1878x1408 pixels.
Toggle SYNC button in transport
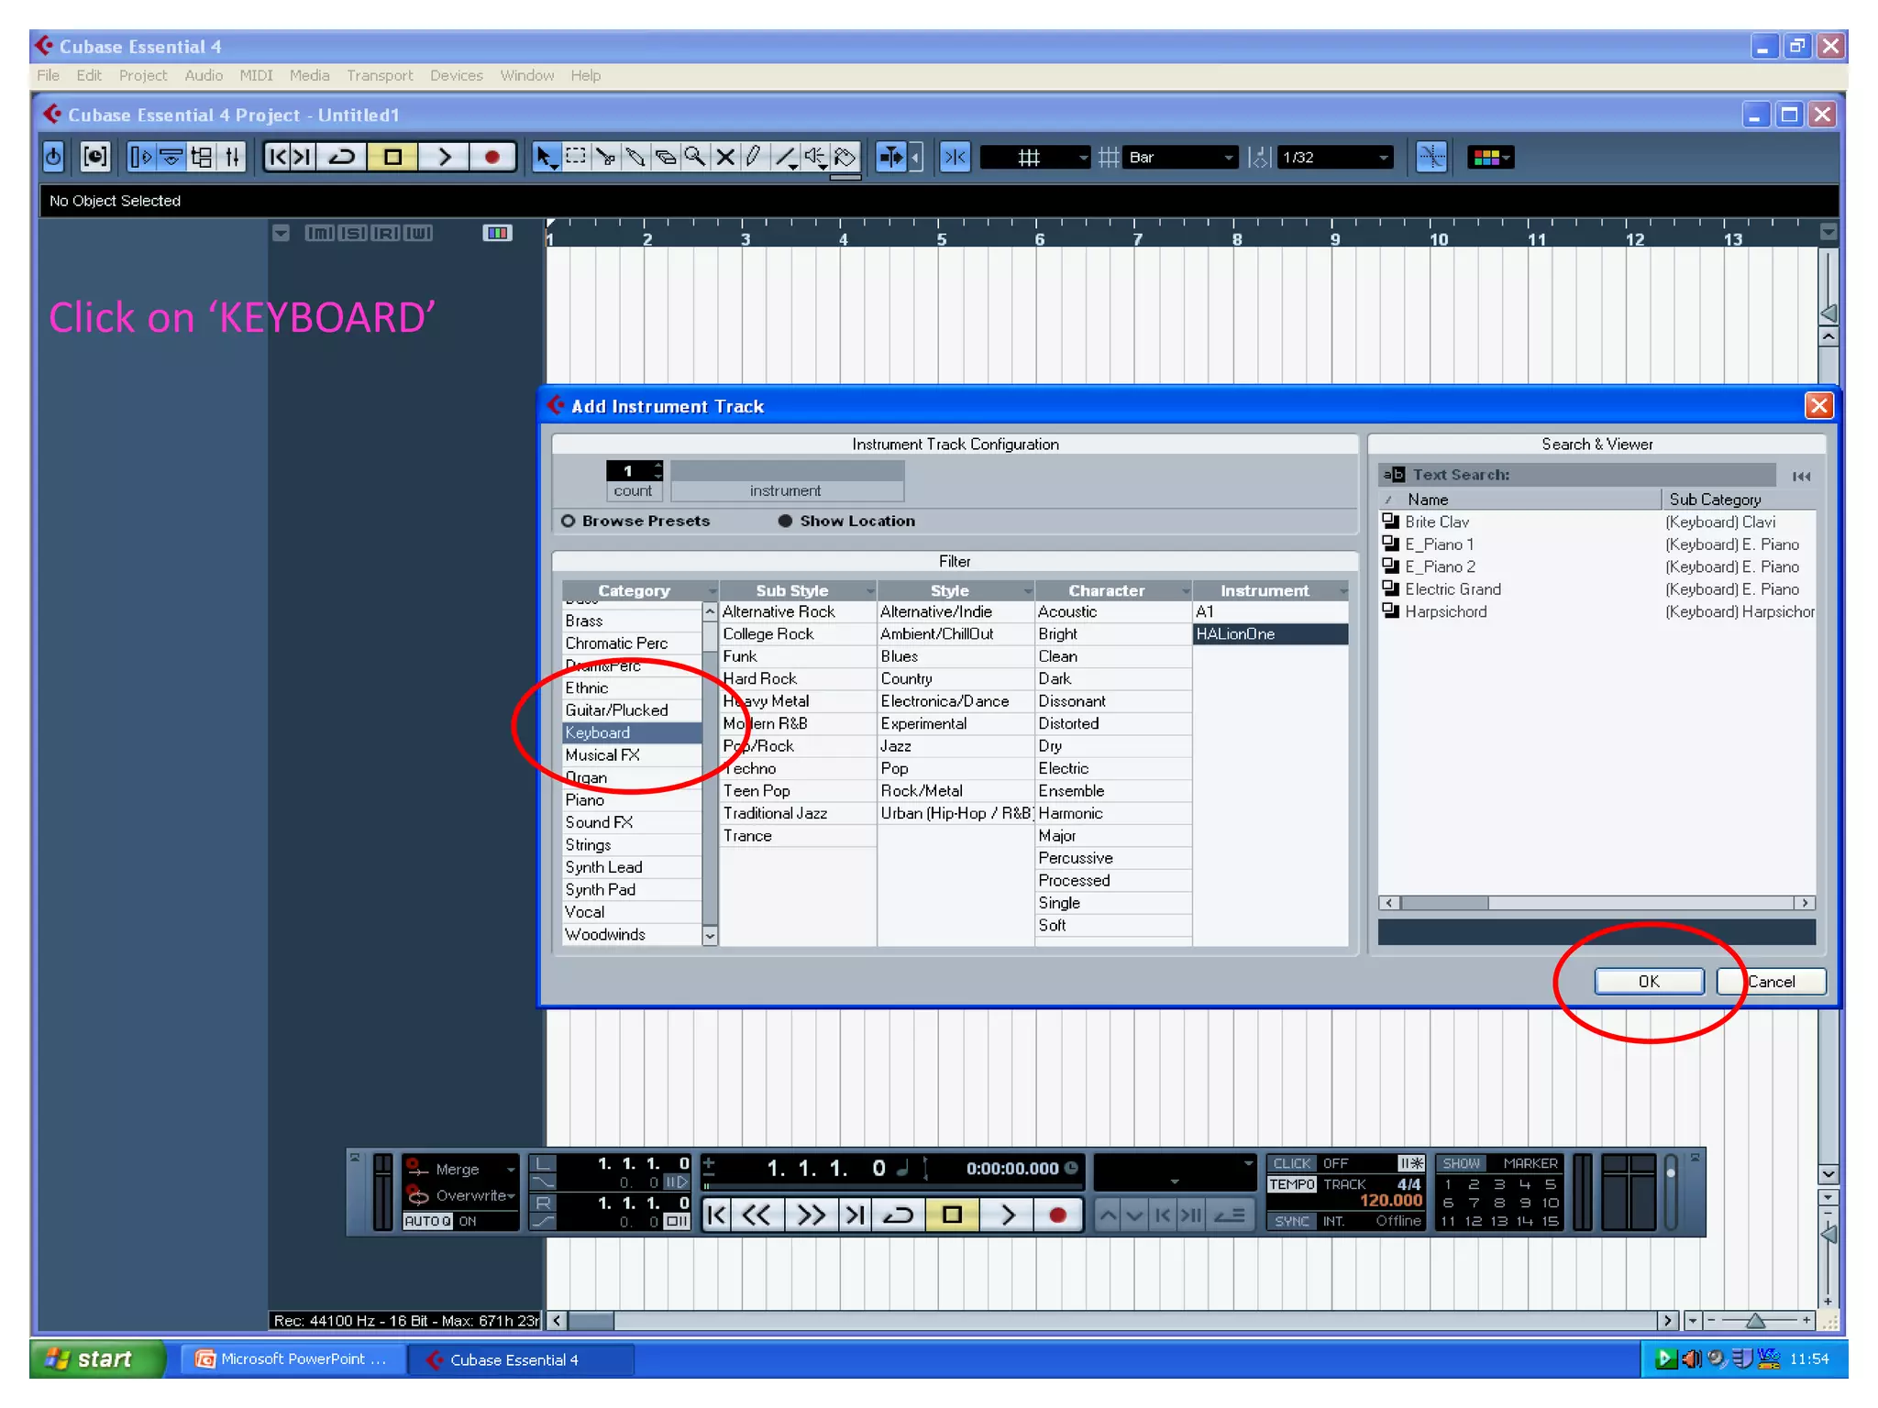1291,1221
